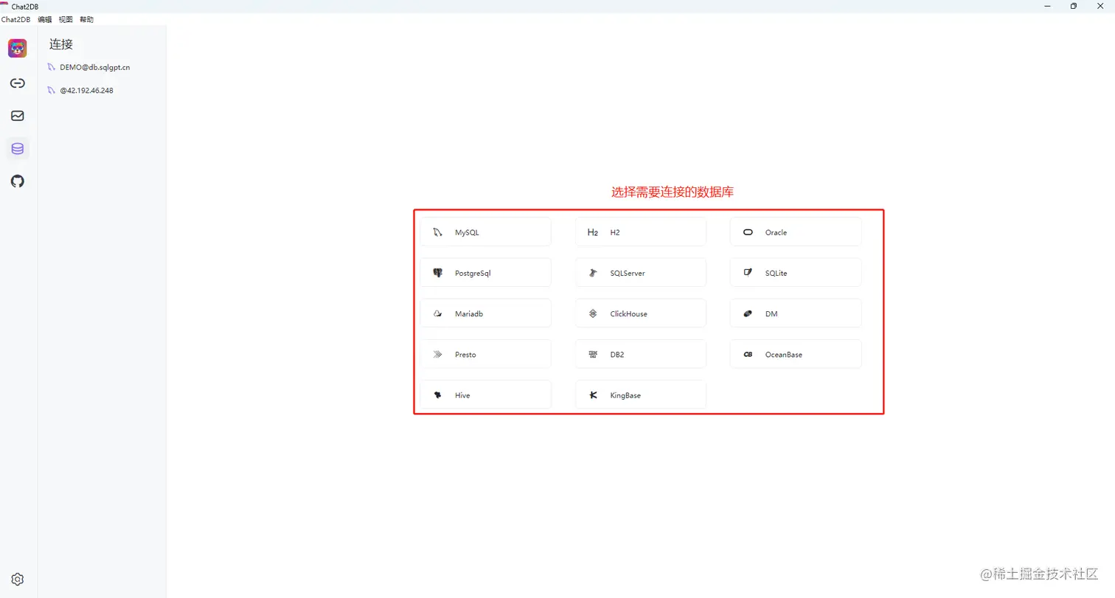Open the 视图 menu
Image resolution: width=1115 pixels, height=598 pixels.
66,20
